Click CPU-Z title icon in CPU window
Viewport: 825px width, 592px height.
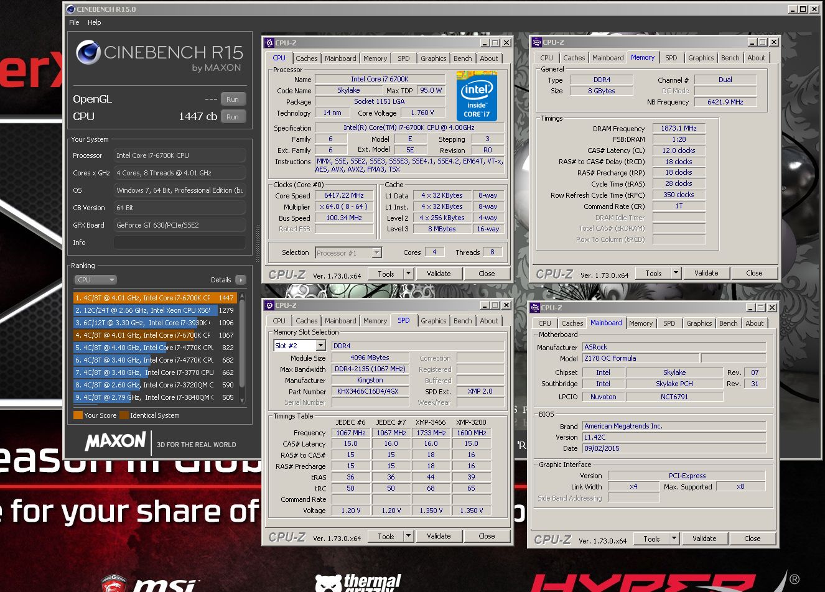tap(269, 43)
